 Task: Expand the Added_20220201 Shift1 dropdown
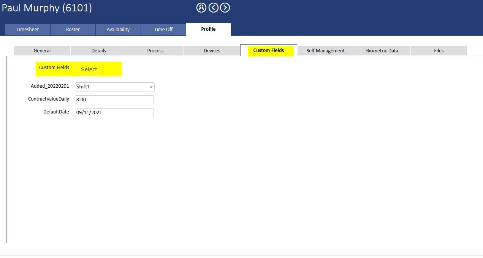(x=114, y=87)
